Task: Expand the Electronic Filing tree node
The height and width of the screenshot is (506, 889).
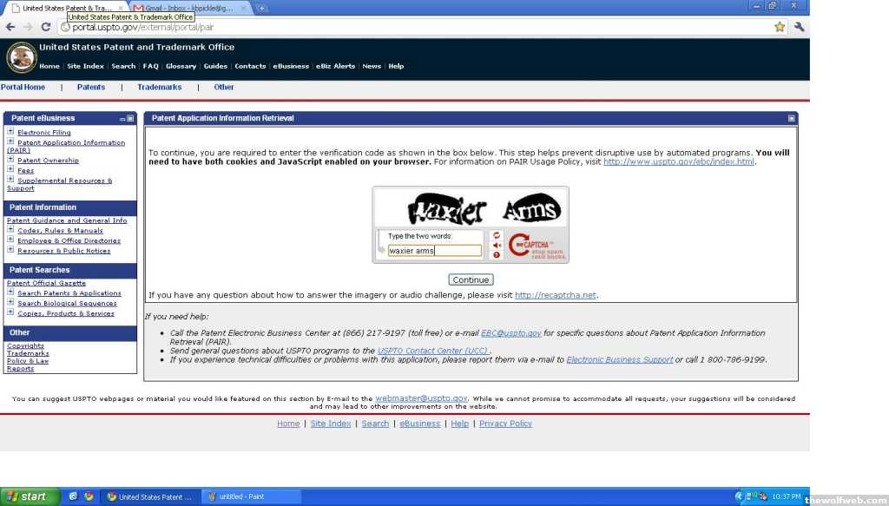Action: coord(10,132)
